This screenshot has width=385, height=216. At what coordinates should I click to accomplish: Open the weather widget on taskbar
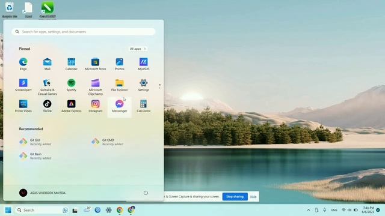[87, 209]
